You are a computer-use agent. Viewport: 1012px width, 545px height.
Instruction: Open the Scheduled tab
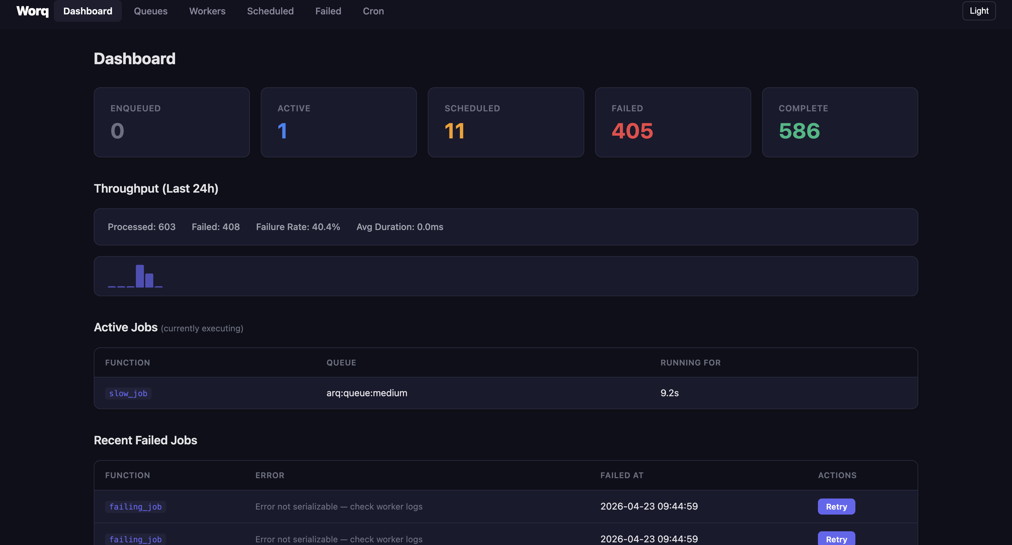pos(270,11)
